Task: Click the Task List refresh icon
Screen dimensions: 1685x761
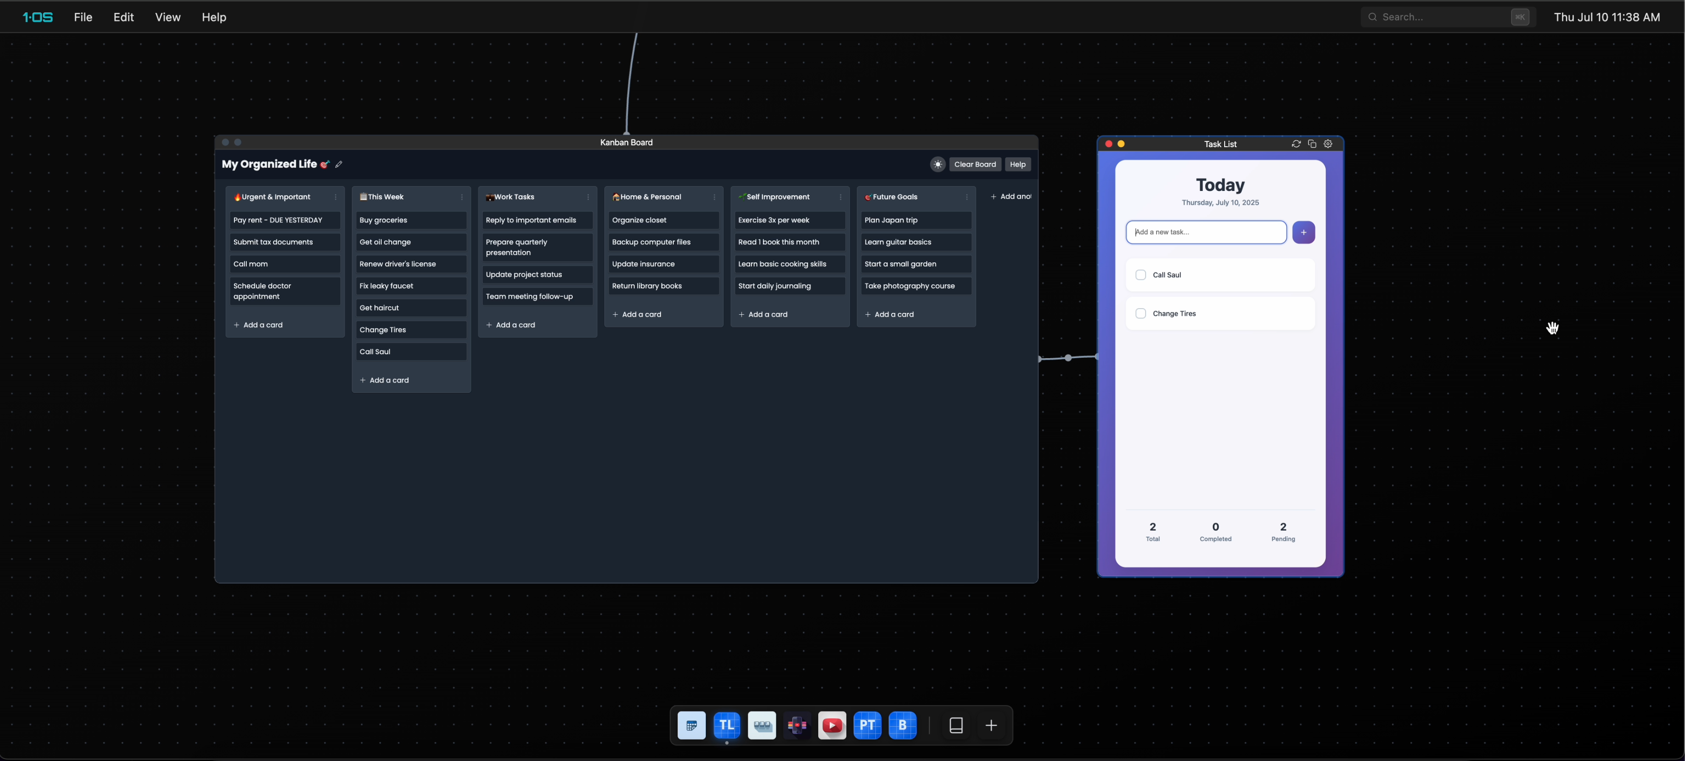Action: pos(1296,144)
